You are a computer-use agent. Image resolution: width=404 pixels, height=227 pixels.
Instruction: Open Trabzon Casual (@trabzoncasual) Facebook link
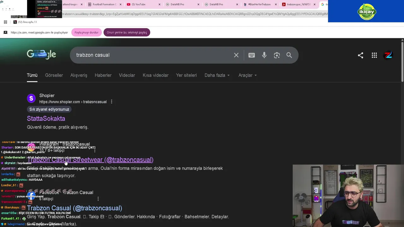[x=74, y=208]
